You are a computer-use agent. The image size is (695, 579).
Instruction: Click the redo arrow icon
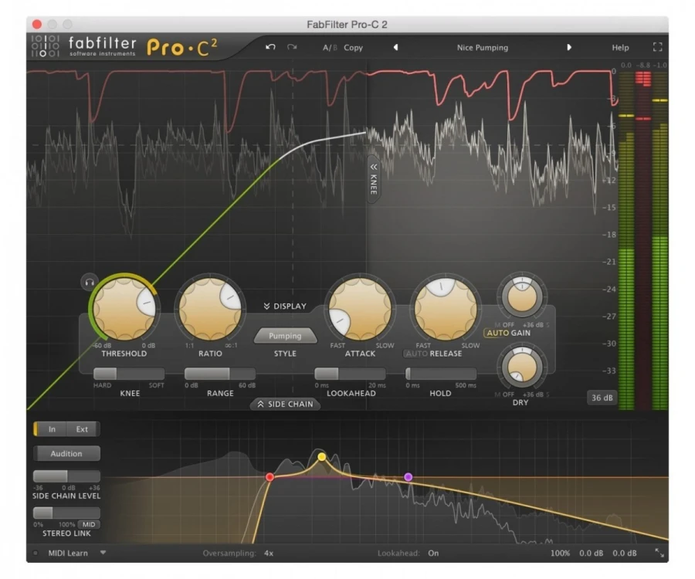[x=292, y=47]
